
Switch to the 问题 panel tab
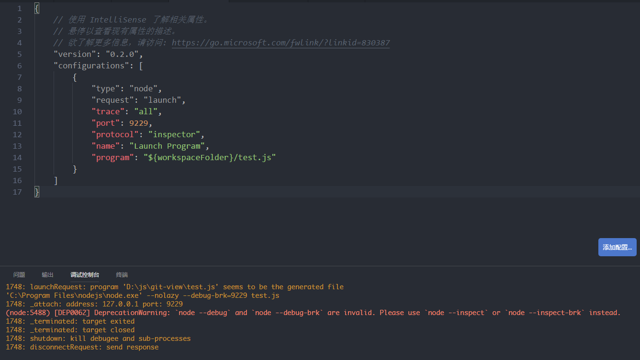19,274
